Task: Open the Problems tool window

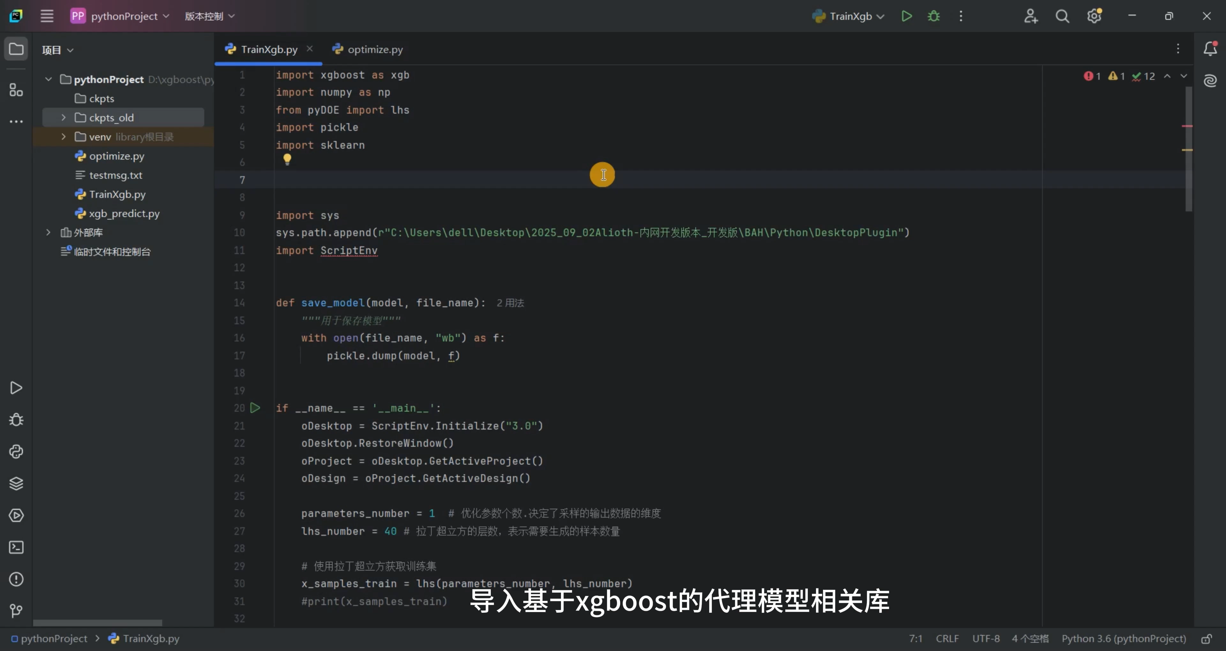Action: (16, 579)
